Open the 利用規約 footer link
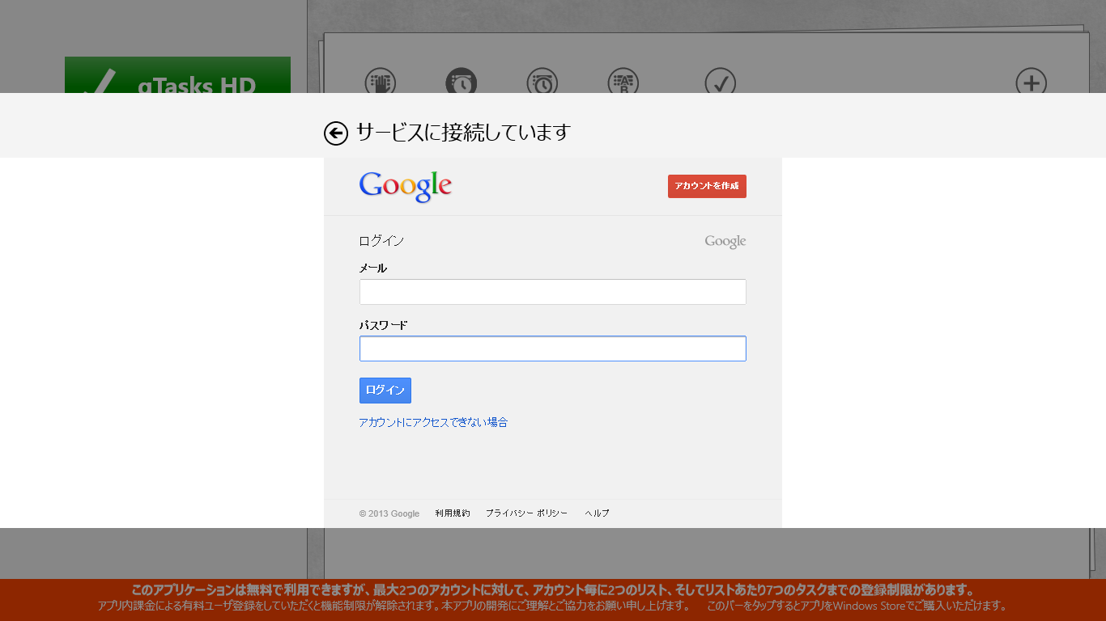This screenshot has width=1106, height=621. pos(452,513)
